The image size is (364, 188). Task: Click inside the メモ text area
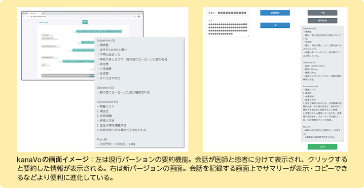228,27
